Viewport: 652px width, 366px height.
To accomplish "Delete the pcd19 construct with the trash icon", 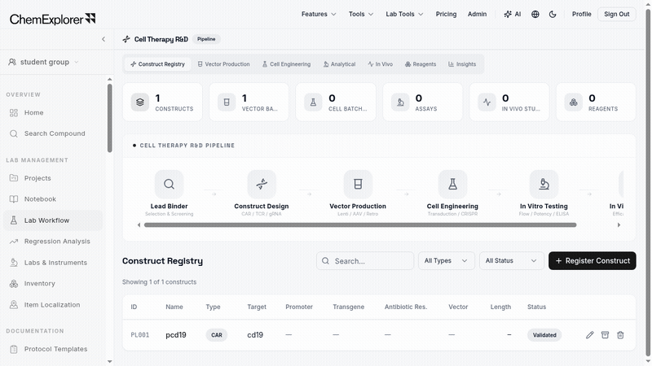I will click(620, 335).
